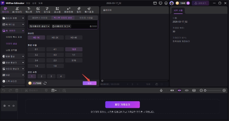Click the download icon in title bar
The width and height of the screenshot is (229, 121).
pos(166,3)
